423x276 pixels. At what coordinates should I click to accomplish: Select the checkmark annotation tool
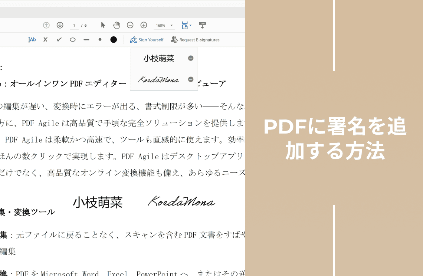tap(59, 39)
